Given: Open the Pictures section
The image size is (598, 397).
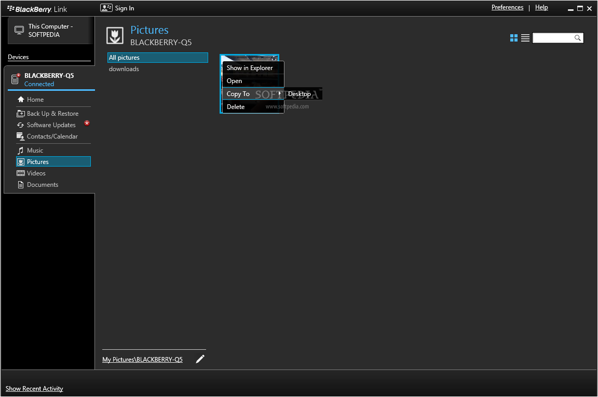Looking at the screenshot, I should pyautogui.click(x=53, y=162).
